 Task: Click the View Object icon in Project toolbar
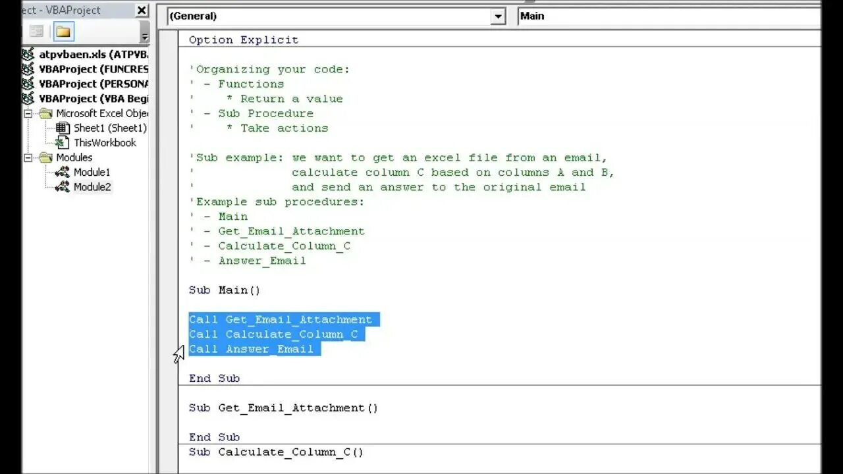click(36, 31)
